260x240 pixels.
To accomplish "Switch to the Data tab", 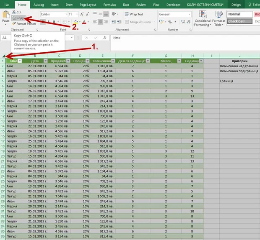I will click(126, 5).
